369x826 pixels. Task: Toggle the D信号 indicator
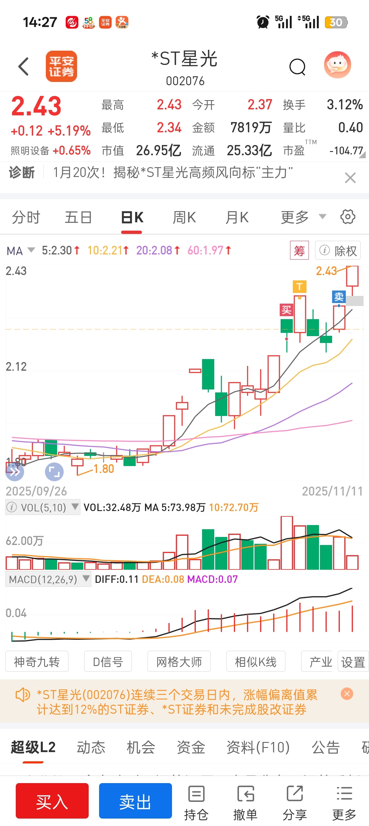[108, 661]
